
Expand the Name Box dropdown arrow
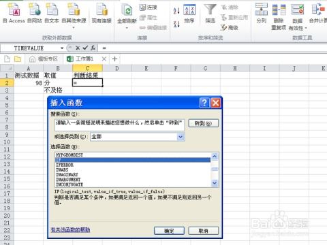pos(62,48)
